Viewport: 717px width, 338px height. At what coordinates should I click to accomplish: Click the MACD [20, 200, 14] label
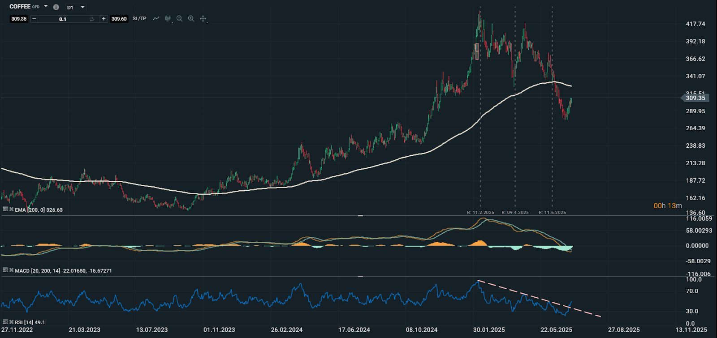click(x=38, y=271)
